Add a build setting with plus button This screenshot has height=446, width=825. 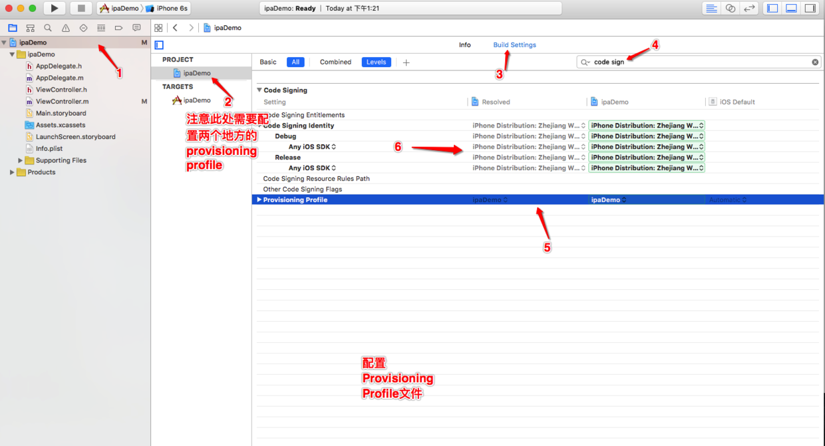pos(406,62)
